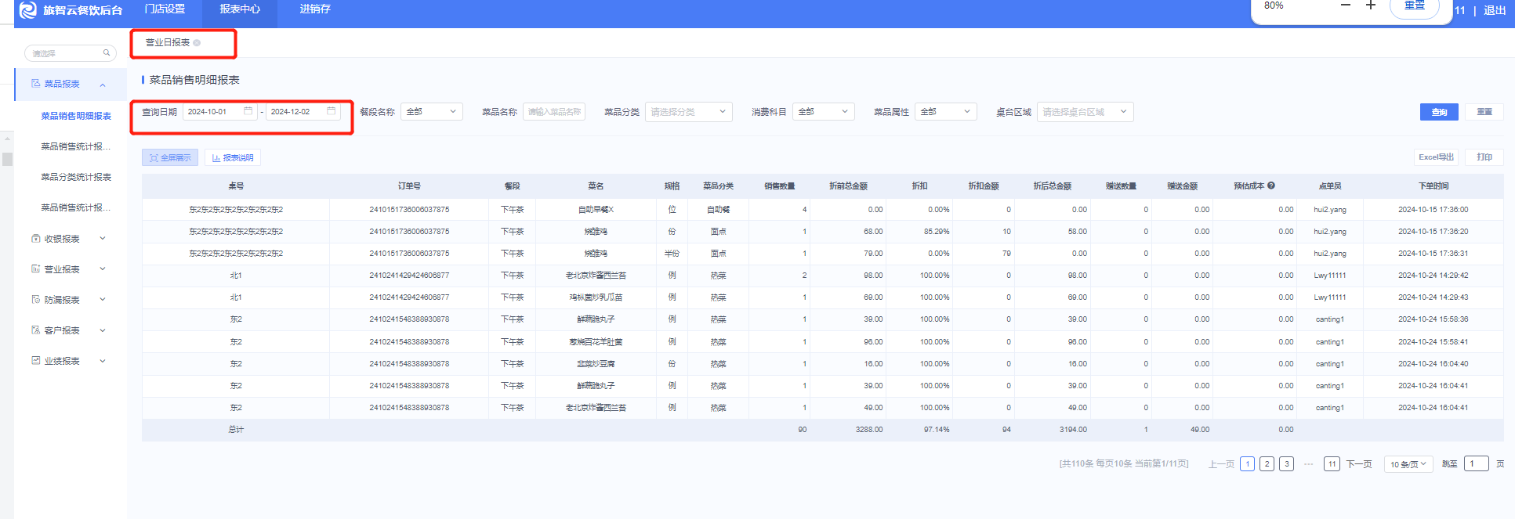Open the 菜品属性 dropdown
The height and width of the screenshot is (519, 1515).
point(946,112)
